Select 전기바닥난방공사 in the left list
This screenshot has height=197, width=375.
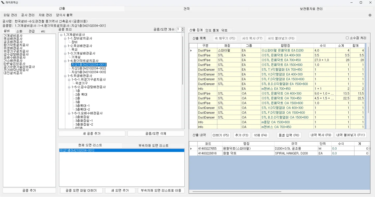[16, 70]
